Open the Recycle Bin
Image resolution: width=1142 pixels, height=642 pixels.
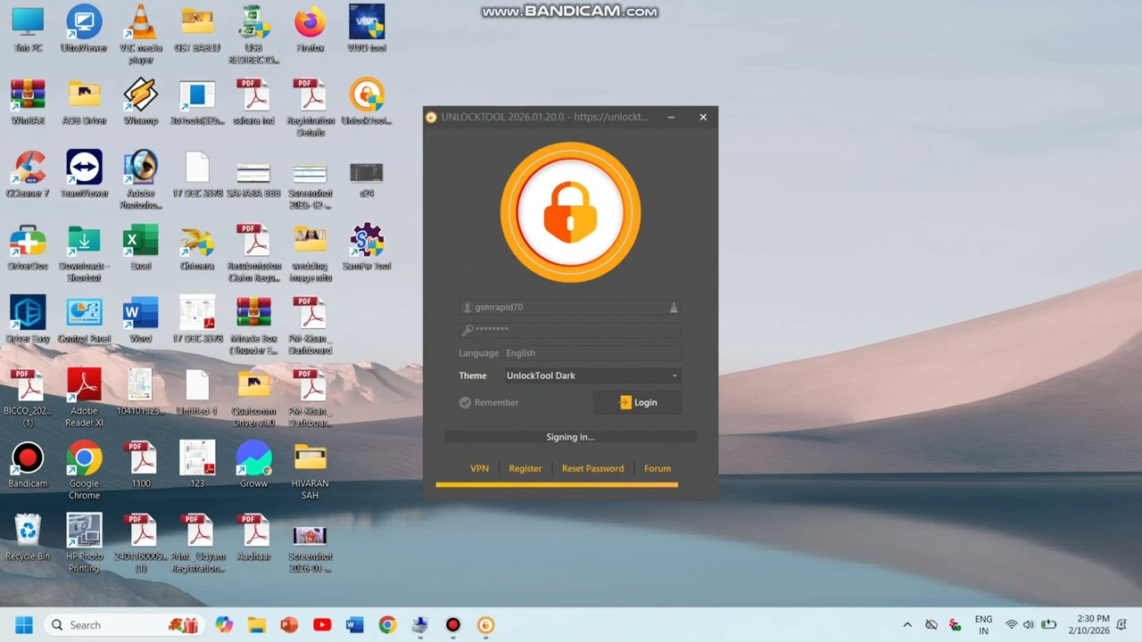[x=28, y=537]
